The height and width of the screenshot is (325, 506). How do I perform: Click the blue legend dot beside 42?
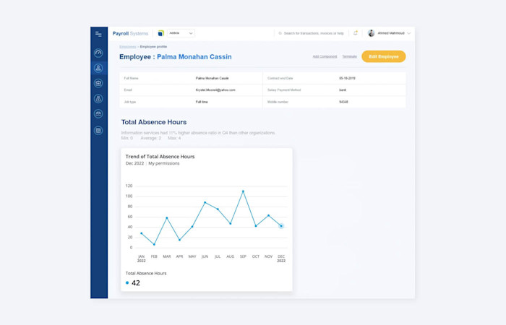(x=127, y=283)
